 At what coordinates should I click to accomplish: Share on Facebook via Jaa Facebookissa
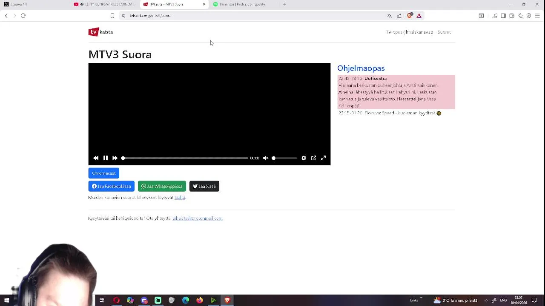click(112, 186)
